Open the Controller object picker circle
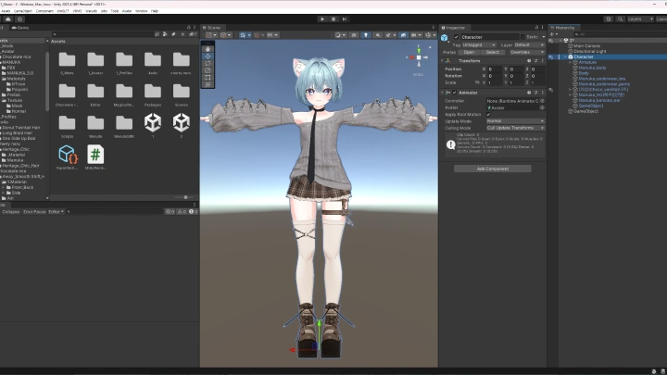Image resolution: width=667 pixels, height=375 pixels. pos(542,101)
